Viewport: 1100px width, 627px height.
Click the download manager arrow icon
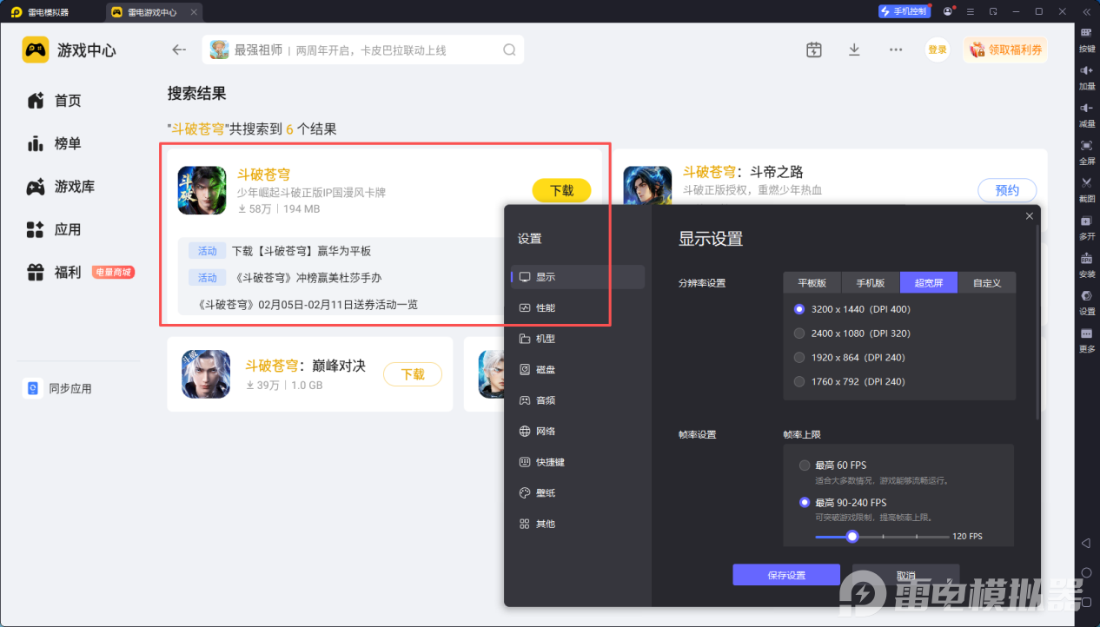(x=854, y=49)
